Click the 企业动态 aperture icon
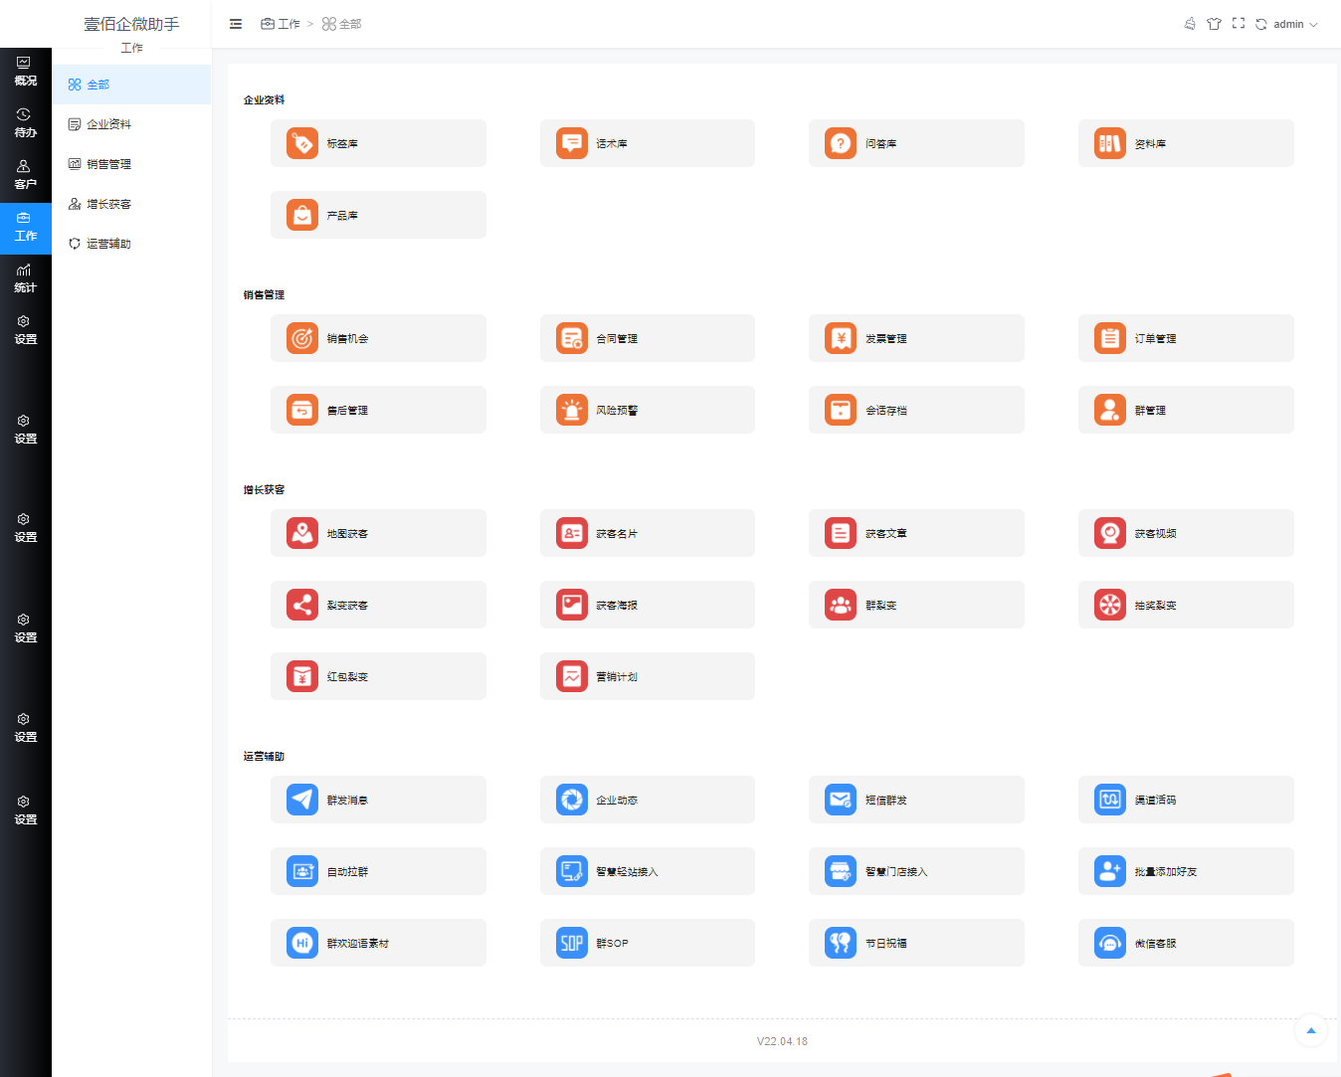1341x1077 pixels. click(x=572, y=800)
